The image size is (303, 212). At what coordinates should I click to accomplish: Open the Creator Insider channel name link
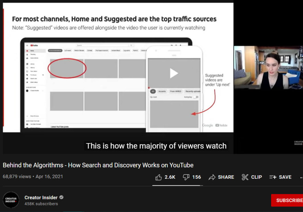(x=41, y=198)
